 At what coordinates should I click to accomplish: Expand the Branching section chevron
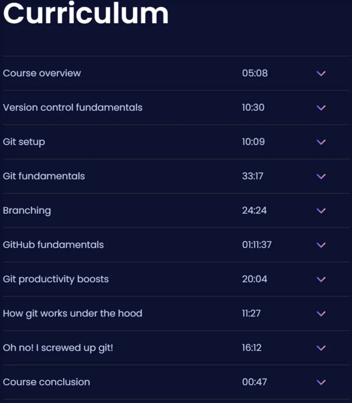(321, 211)
